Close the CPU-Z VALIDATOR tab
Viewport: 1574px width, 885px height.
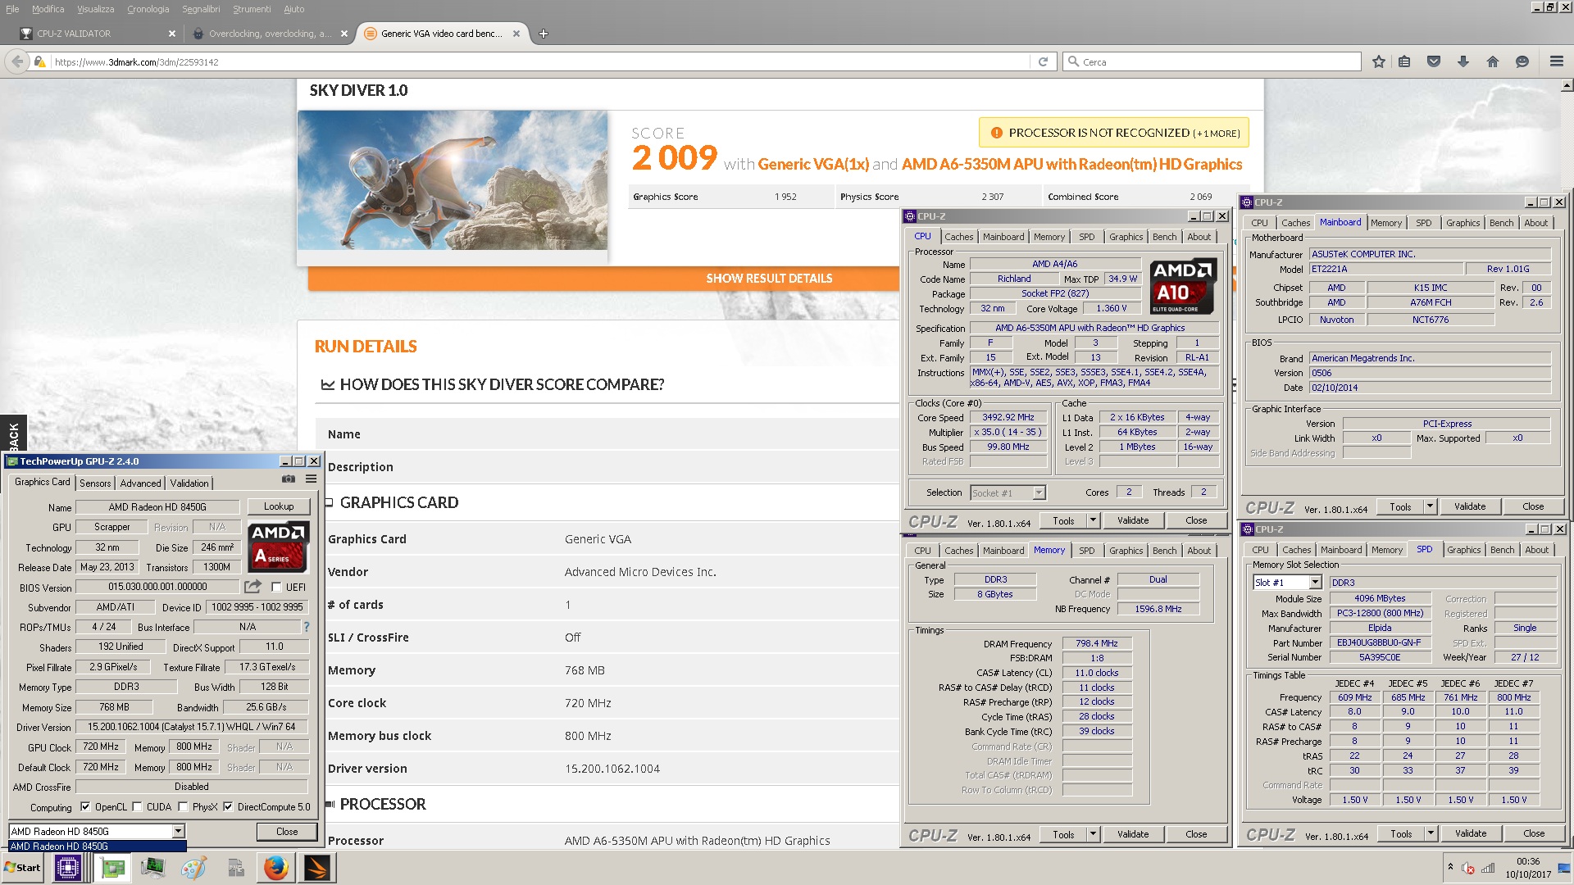click(x=171, y=34)
